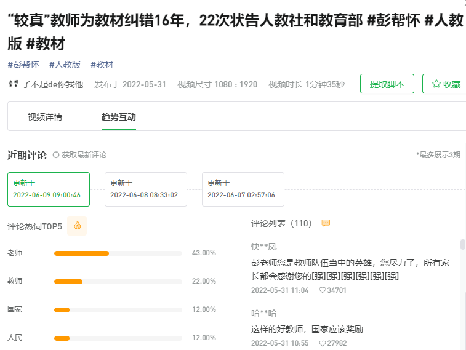
Task: Click the 视频尺寸 1080 : 1920 text
Action: (217, 84)
